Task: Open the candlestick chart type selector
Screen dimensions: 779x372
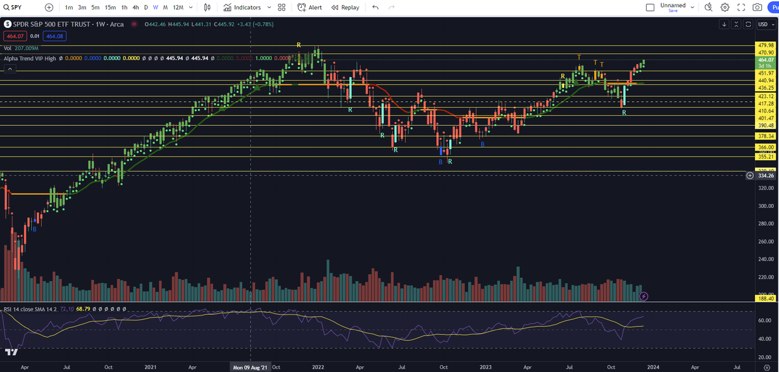Action: (x=207, y=7)
